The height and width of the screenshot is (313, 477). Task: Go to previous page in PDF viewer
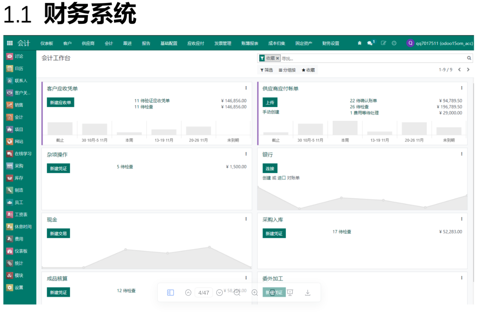point(188,293)
